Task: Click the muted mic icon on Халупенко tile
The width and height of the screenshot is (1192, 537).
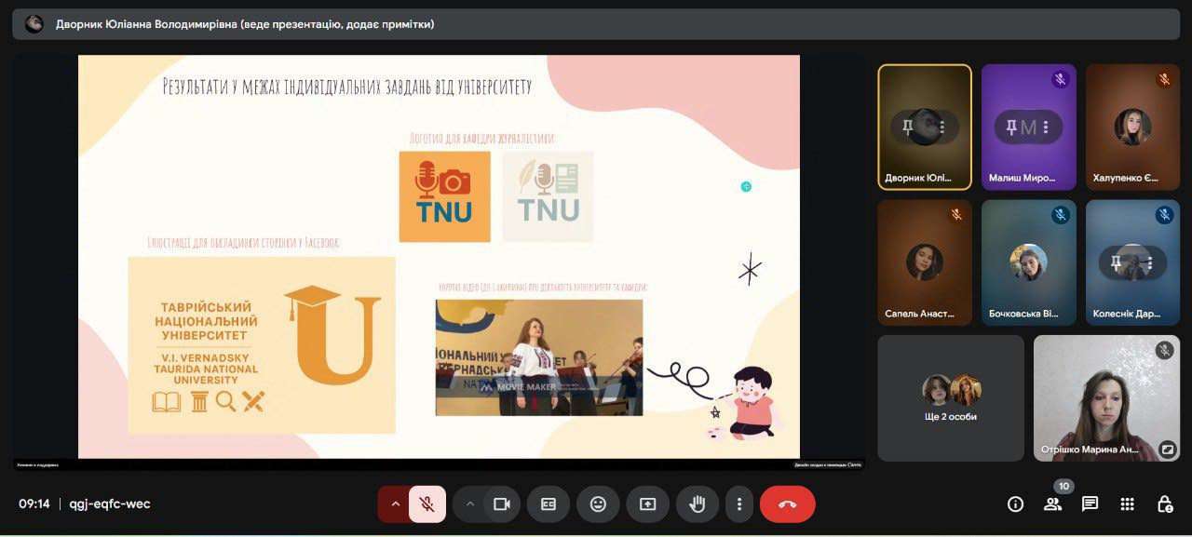Action: click(1164, 80)
